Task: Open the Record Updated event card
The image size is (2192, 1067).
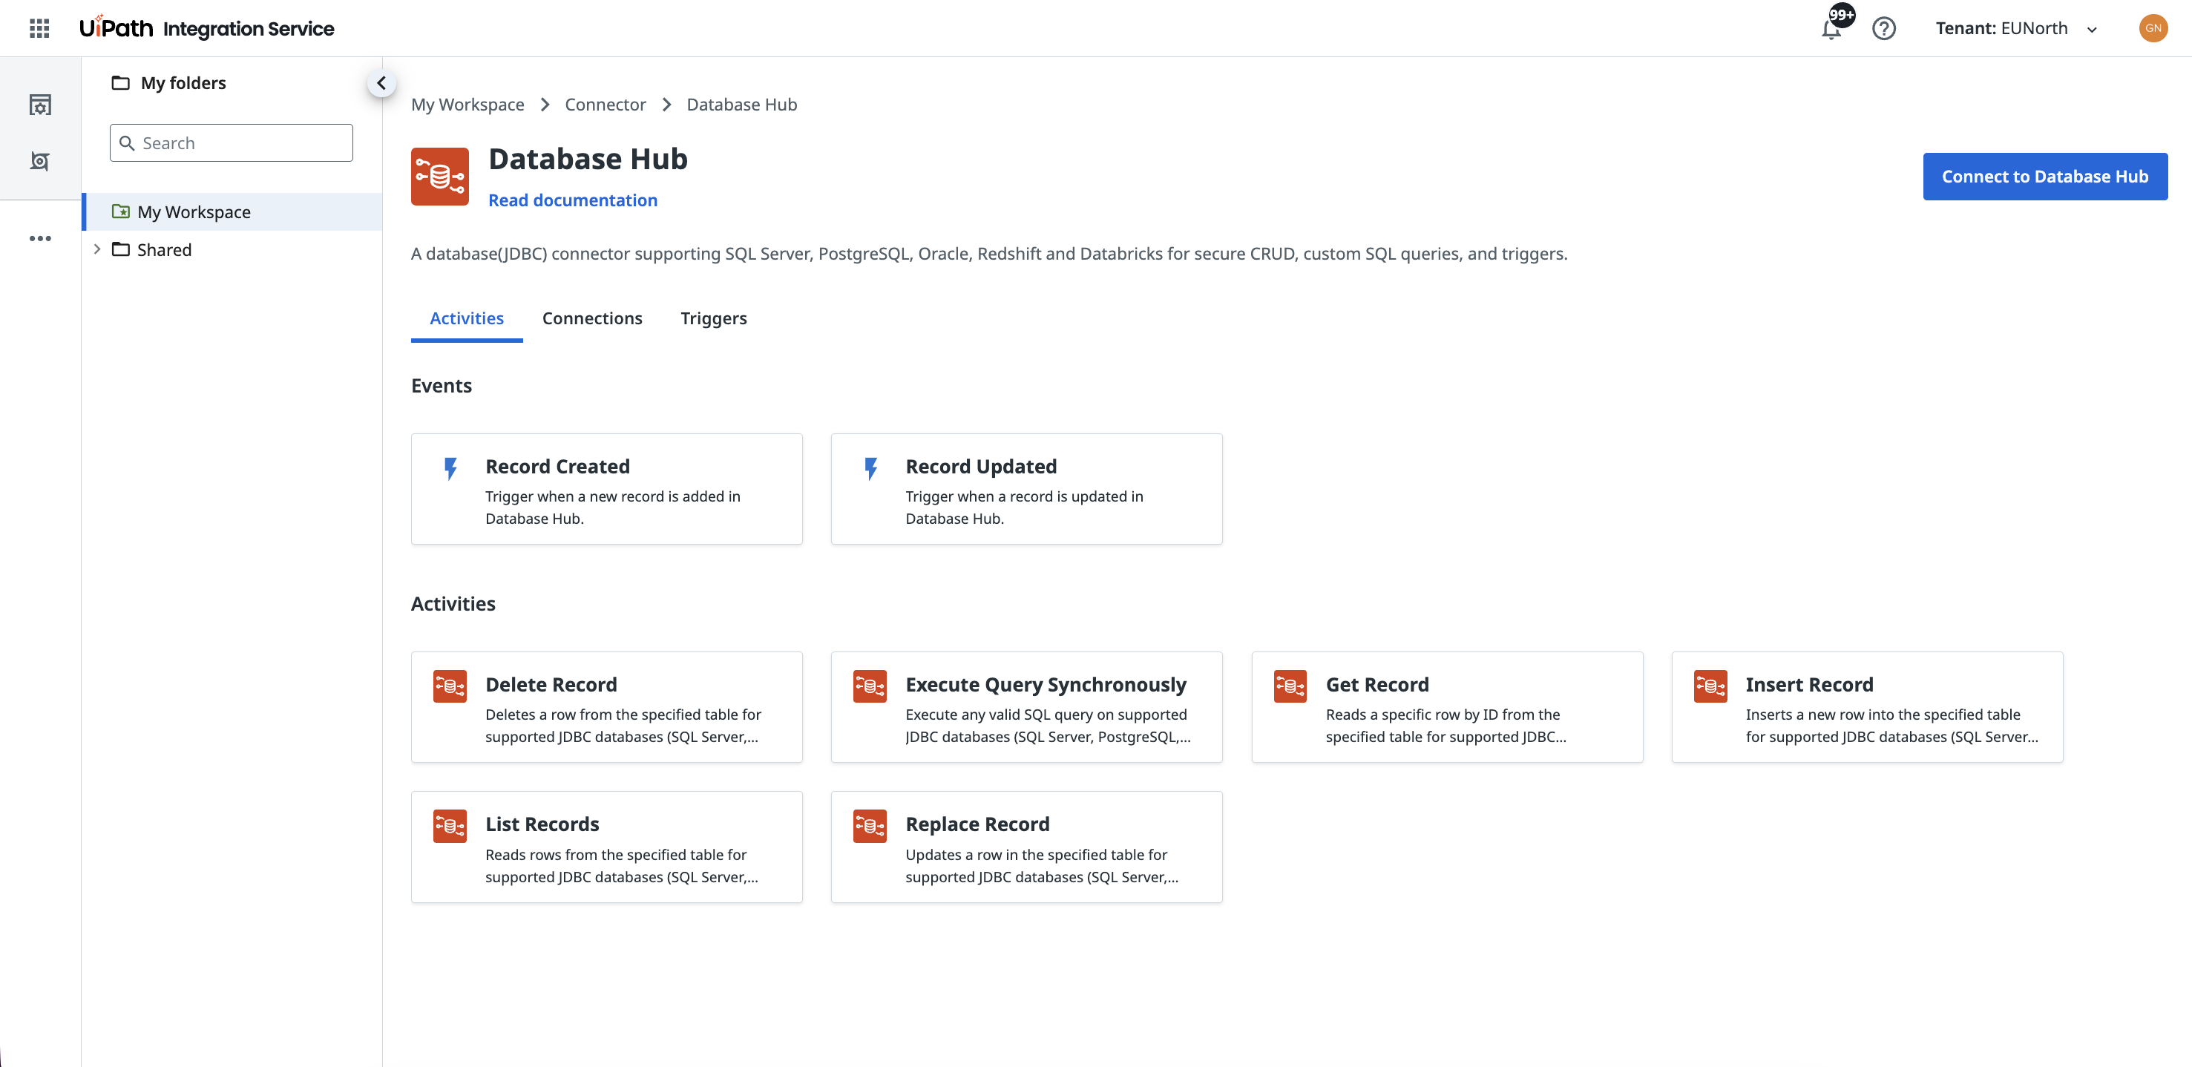Action: pyautogui.click(x=1026, y=489)
